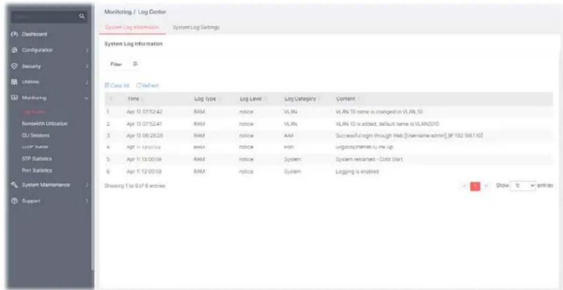Screen dimensions: 563x290
Task: Open the Show entries dropdown
Action: coord(523,185)
